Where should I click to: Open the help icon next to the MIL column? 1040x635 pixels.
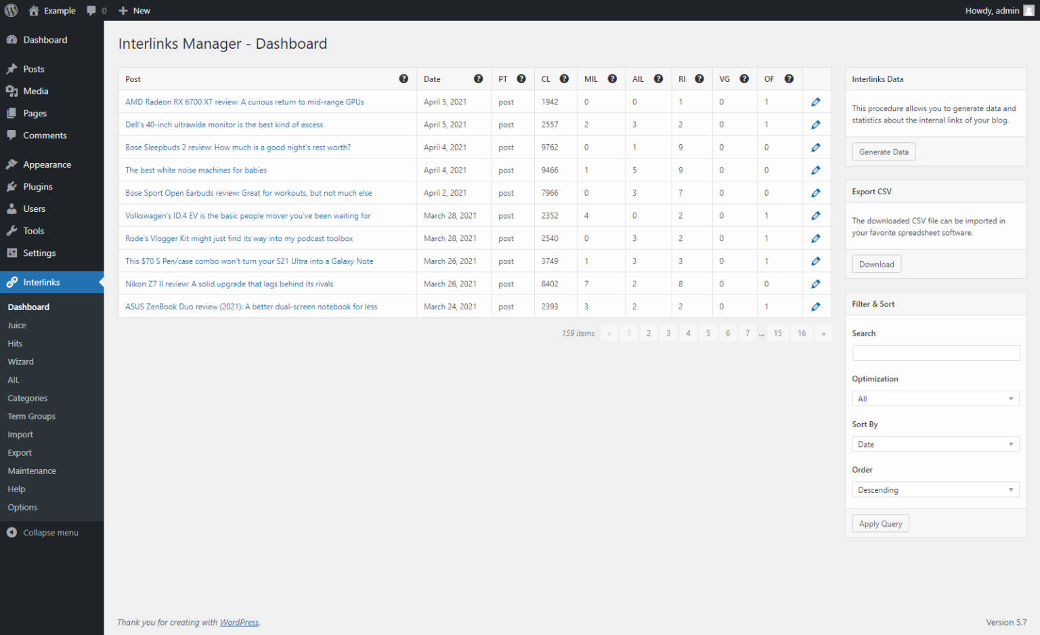tap(613, 79)
